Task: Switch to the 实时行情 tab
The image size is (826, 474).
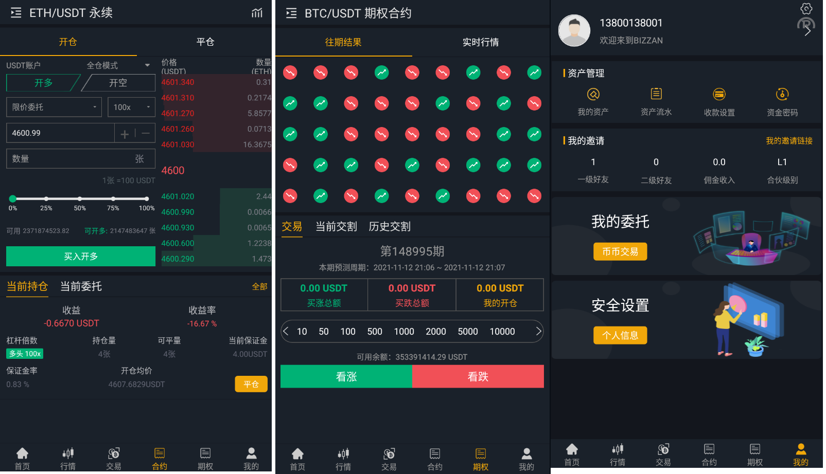Action: click(x=480, y=42)
